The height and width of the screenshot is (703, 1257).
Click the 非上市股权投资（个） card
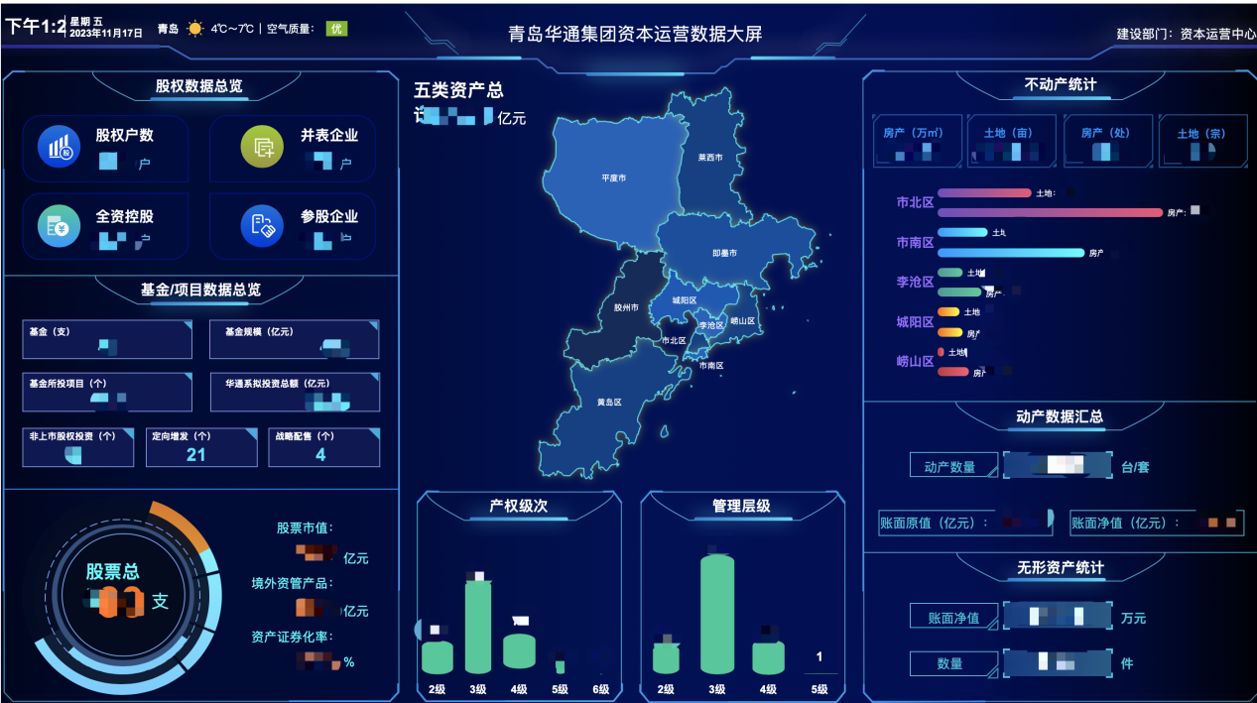point(78,447)
